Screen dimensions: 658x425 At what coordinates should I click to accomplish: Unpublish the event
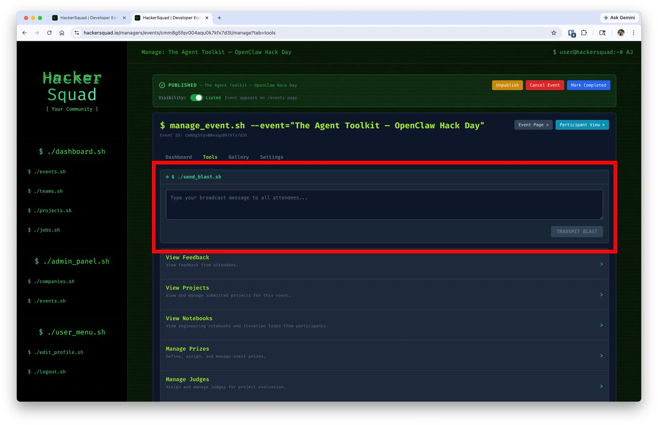tap(507, 85)
